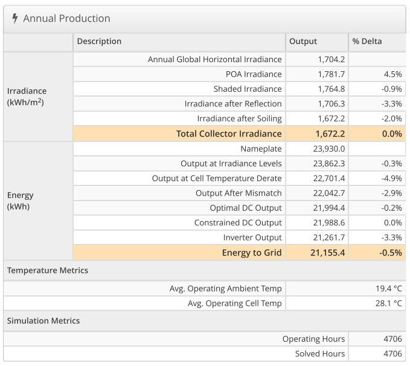410x366 pixels.
Task: Click the Operating Hours value 4706
Action: tap(392, 339)
